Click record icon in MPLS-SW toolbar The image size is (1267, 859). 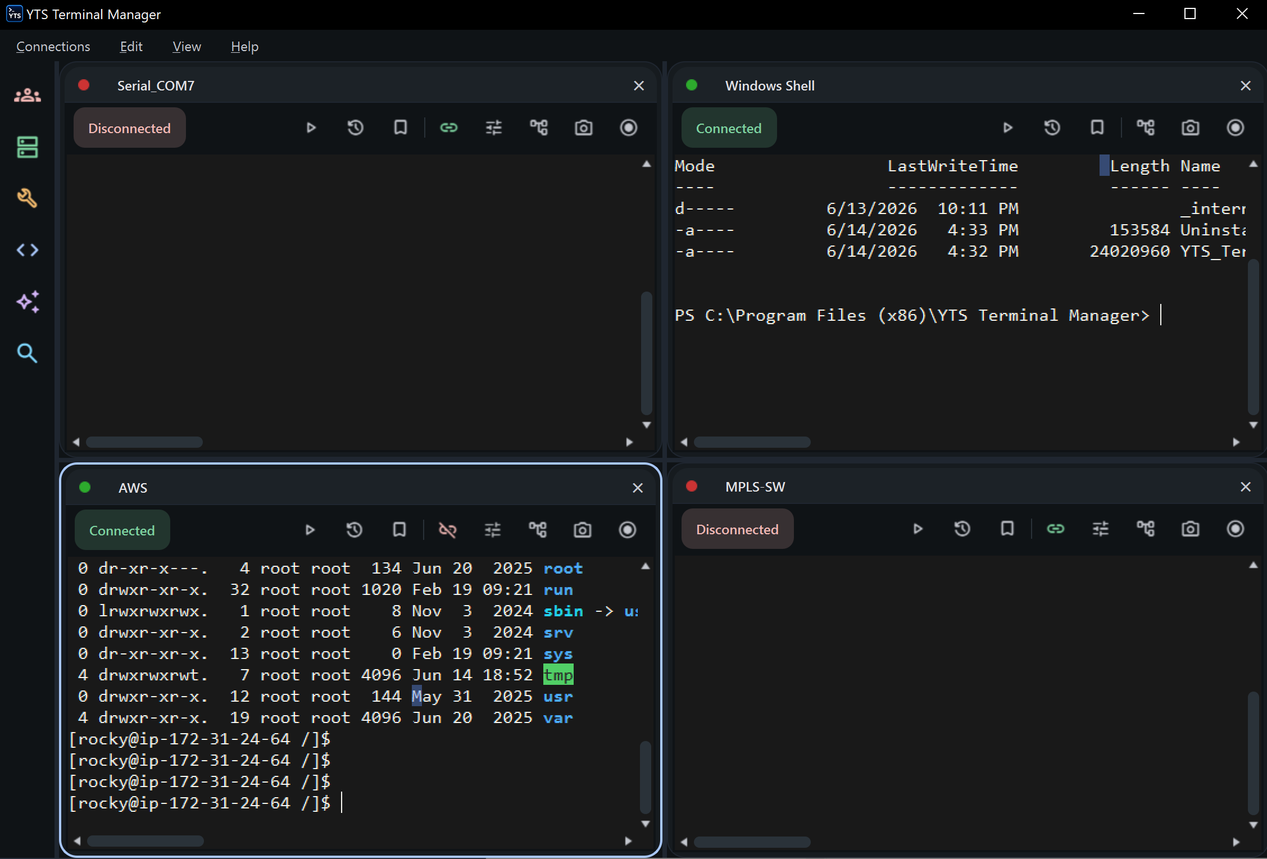pos(1235,529)
